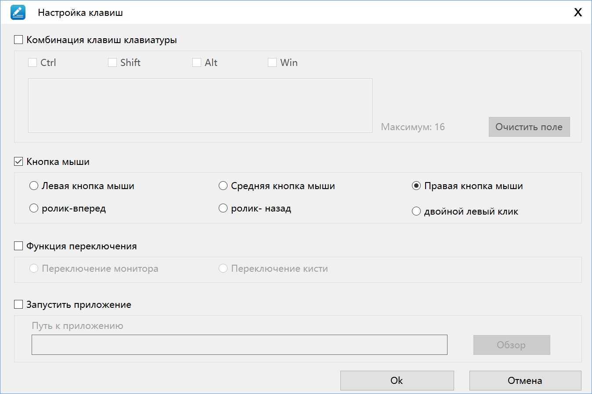Choose the ролик- назад radio button
The image size is (592, 394).
click(223, 208)
